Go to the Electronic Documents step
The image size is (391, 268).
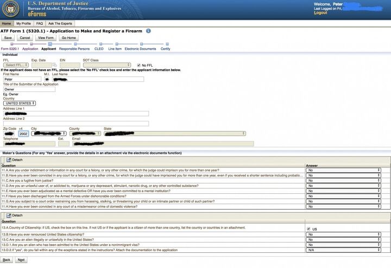[x=141, y=49]
